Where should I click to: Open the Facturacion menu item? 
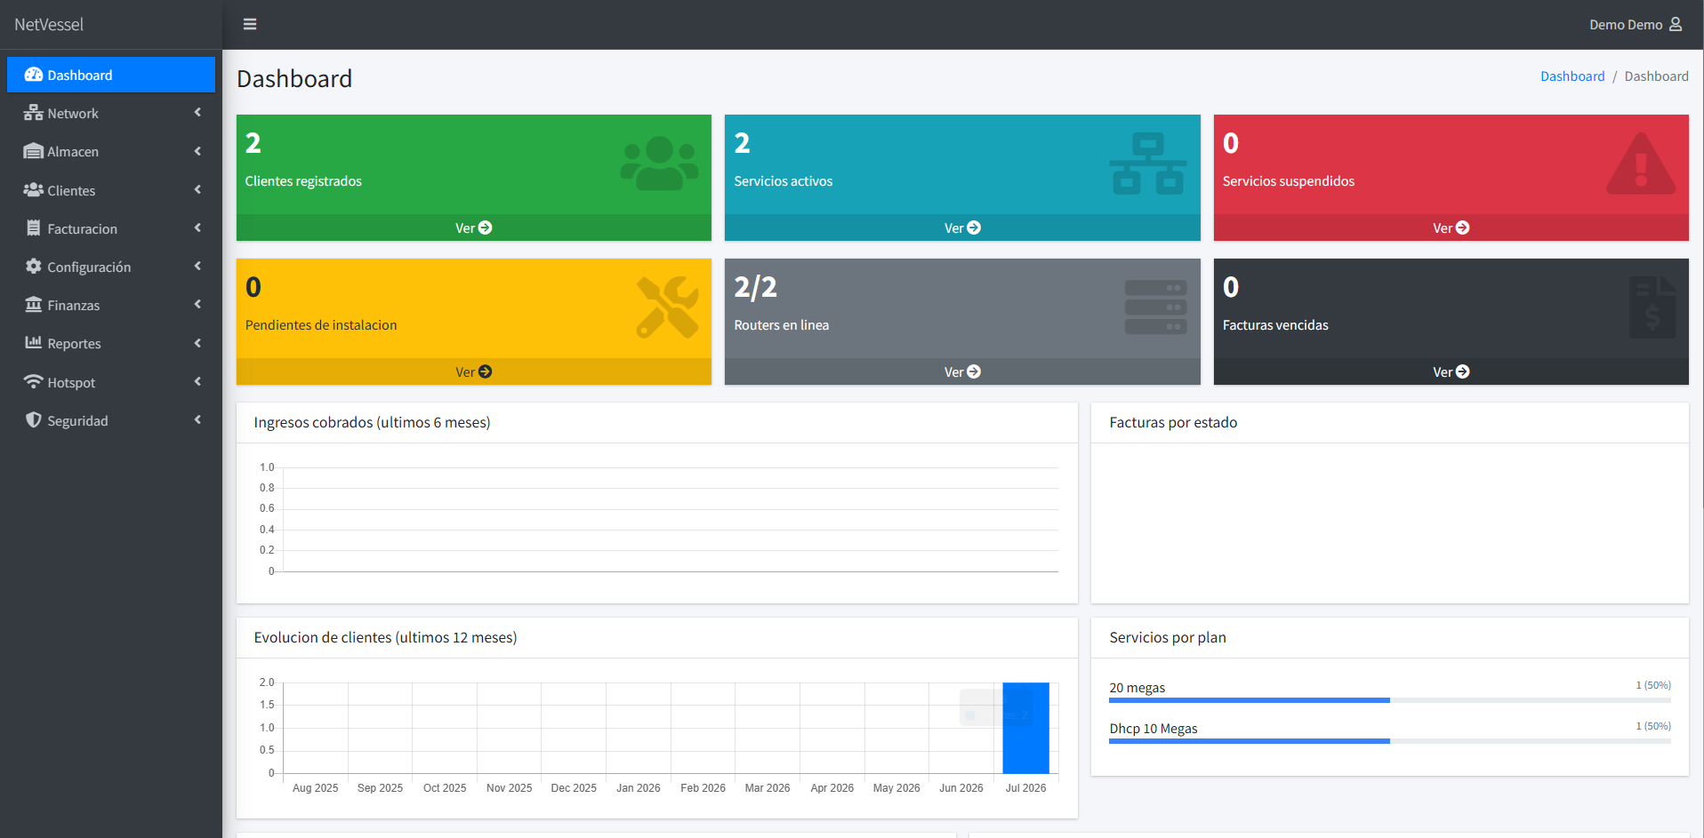tap(111, 228)
